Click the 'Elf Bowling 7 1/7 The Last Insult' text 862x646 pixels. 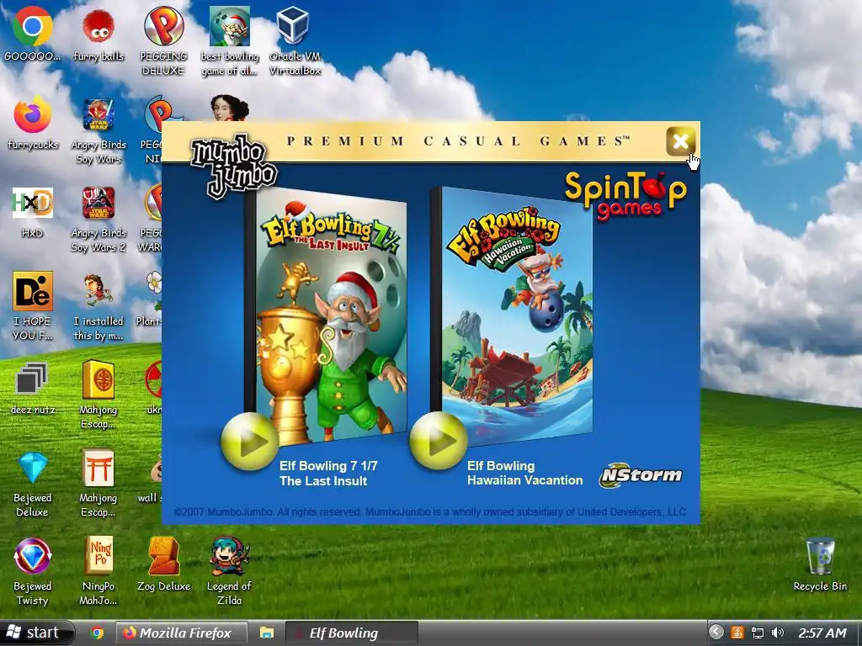(x=329, y=474)
